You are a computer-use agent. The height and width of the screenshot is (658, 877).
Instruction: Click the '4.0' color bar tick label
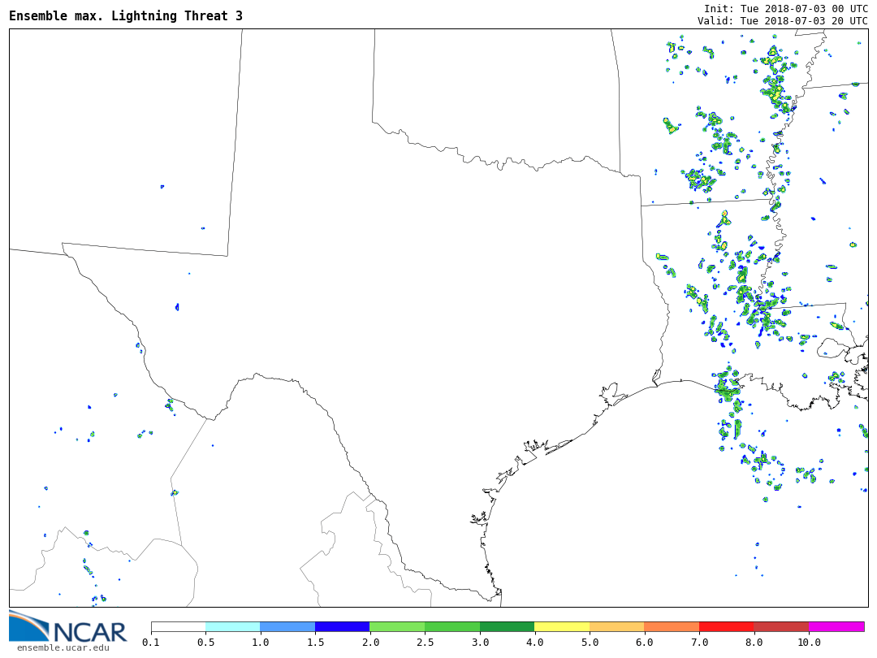[x=534, y=643]
